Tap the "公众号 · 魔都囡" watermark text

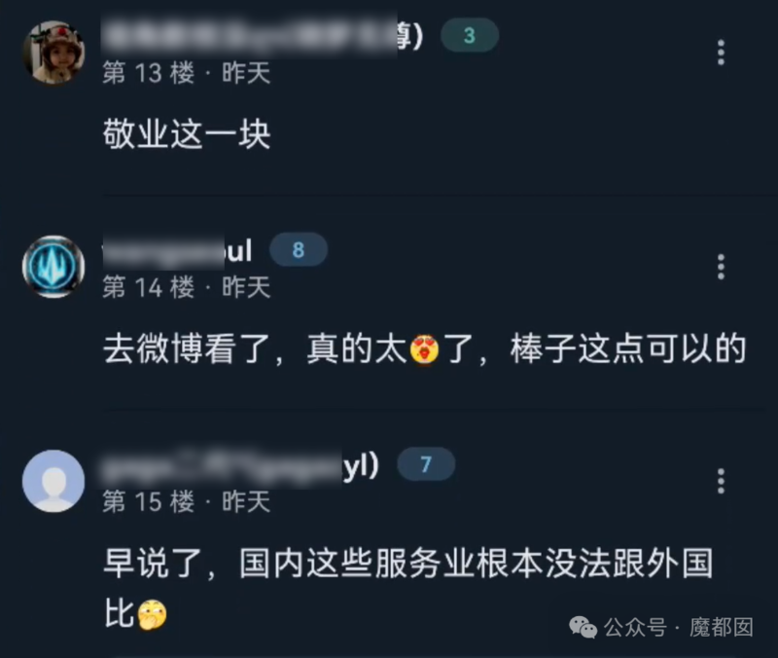pyautogui.click(x=678, y=627)
